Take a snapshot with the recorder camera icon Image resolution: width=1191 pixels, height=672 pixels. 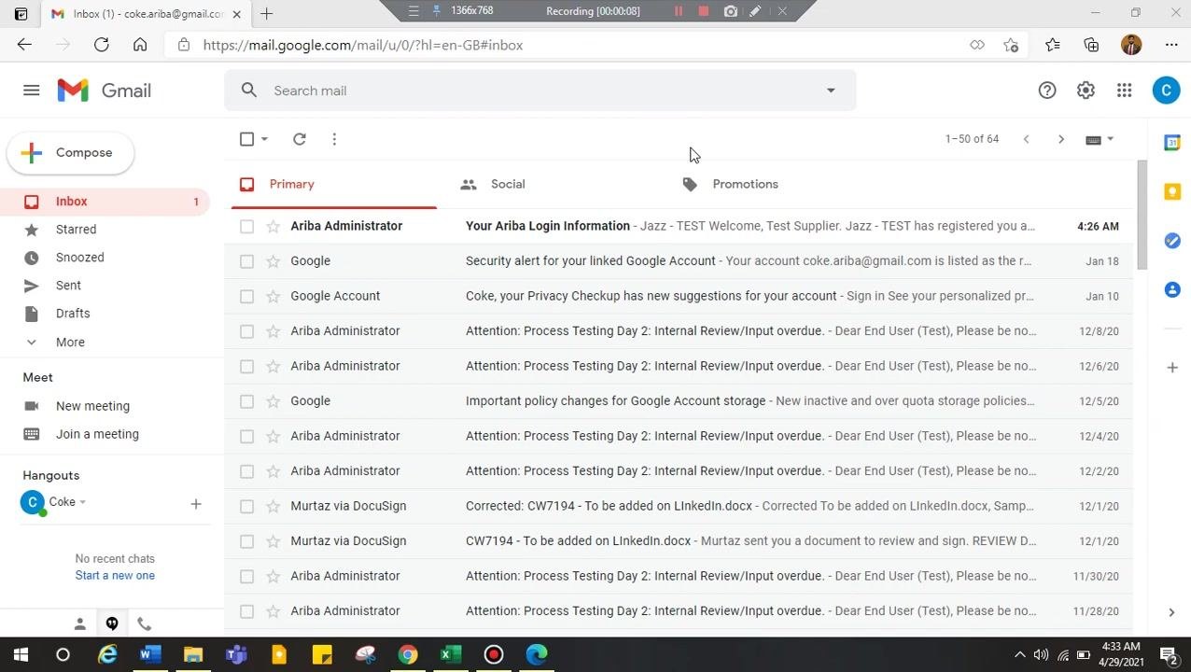click(x=730, y=11)
